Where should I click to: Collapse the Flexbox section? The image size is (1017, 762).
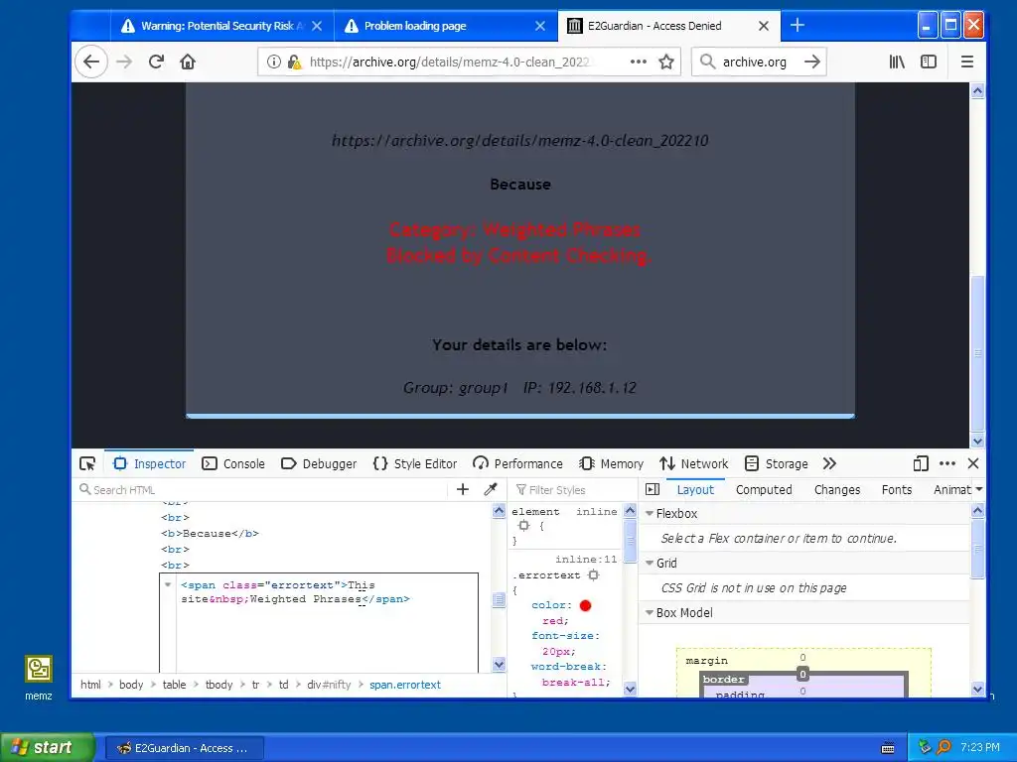650,514
